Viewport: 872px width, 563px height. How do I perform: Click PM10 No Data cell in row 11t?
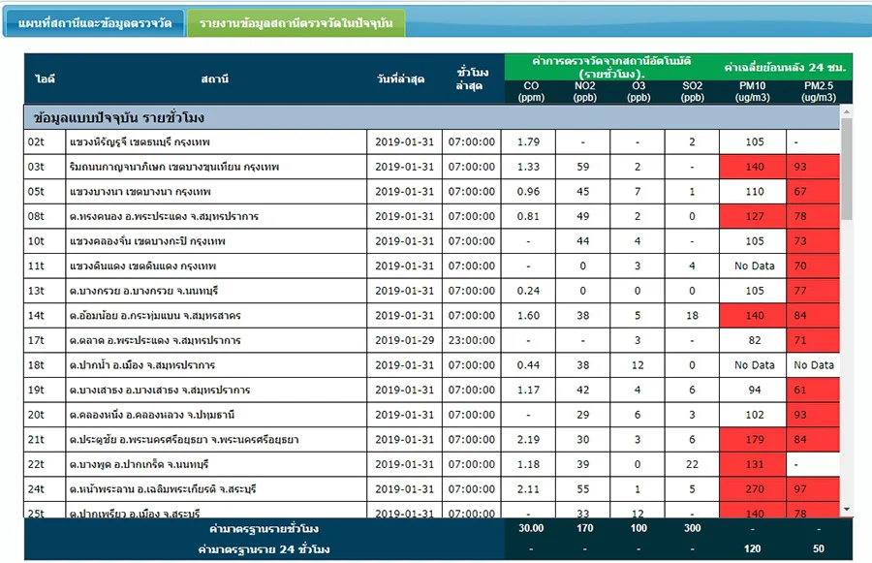[754, 266]
